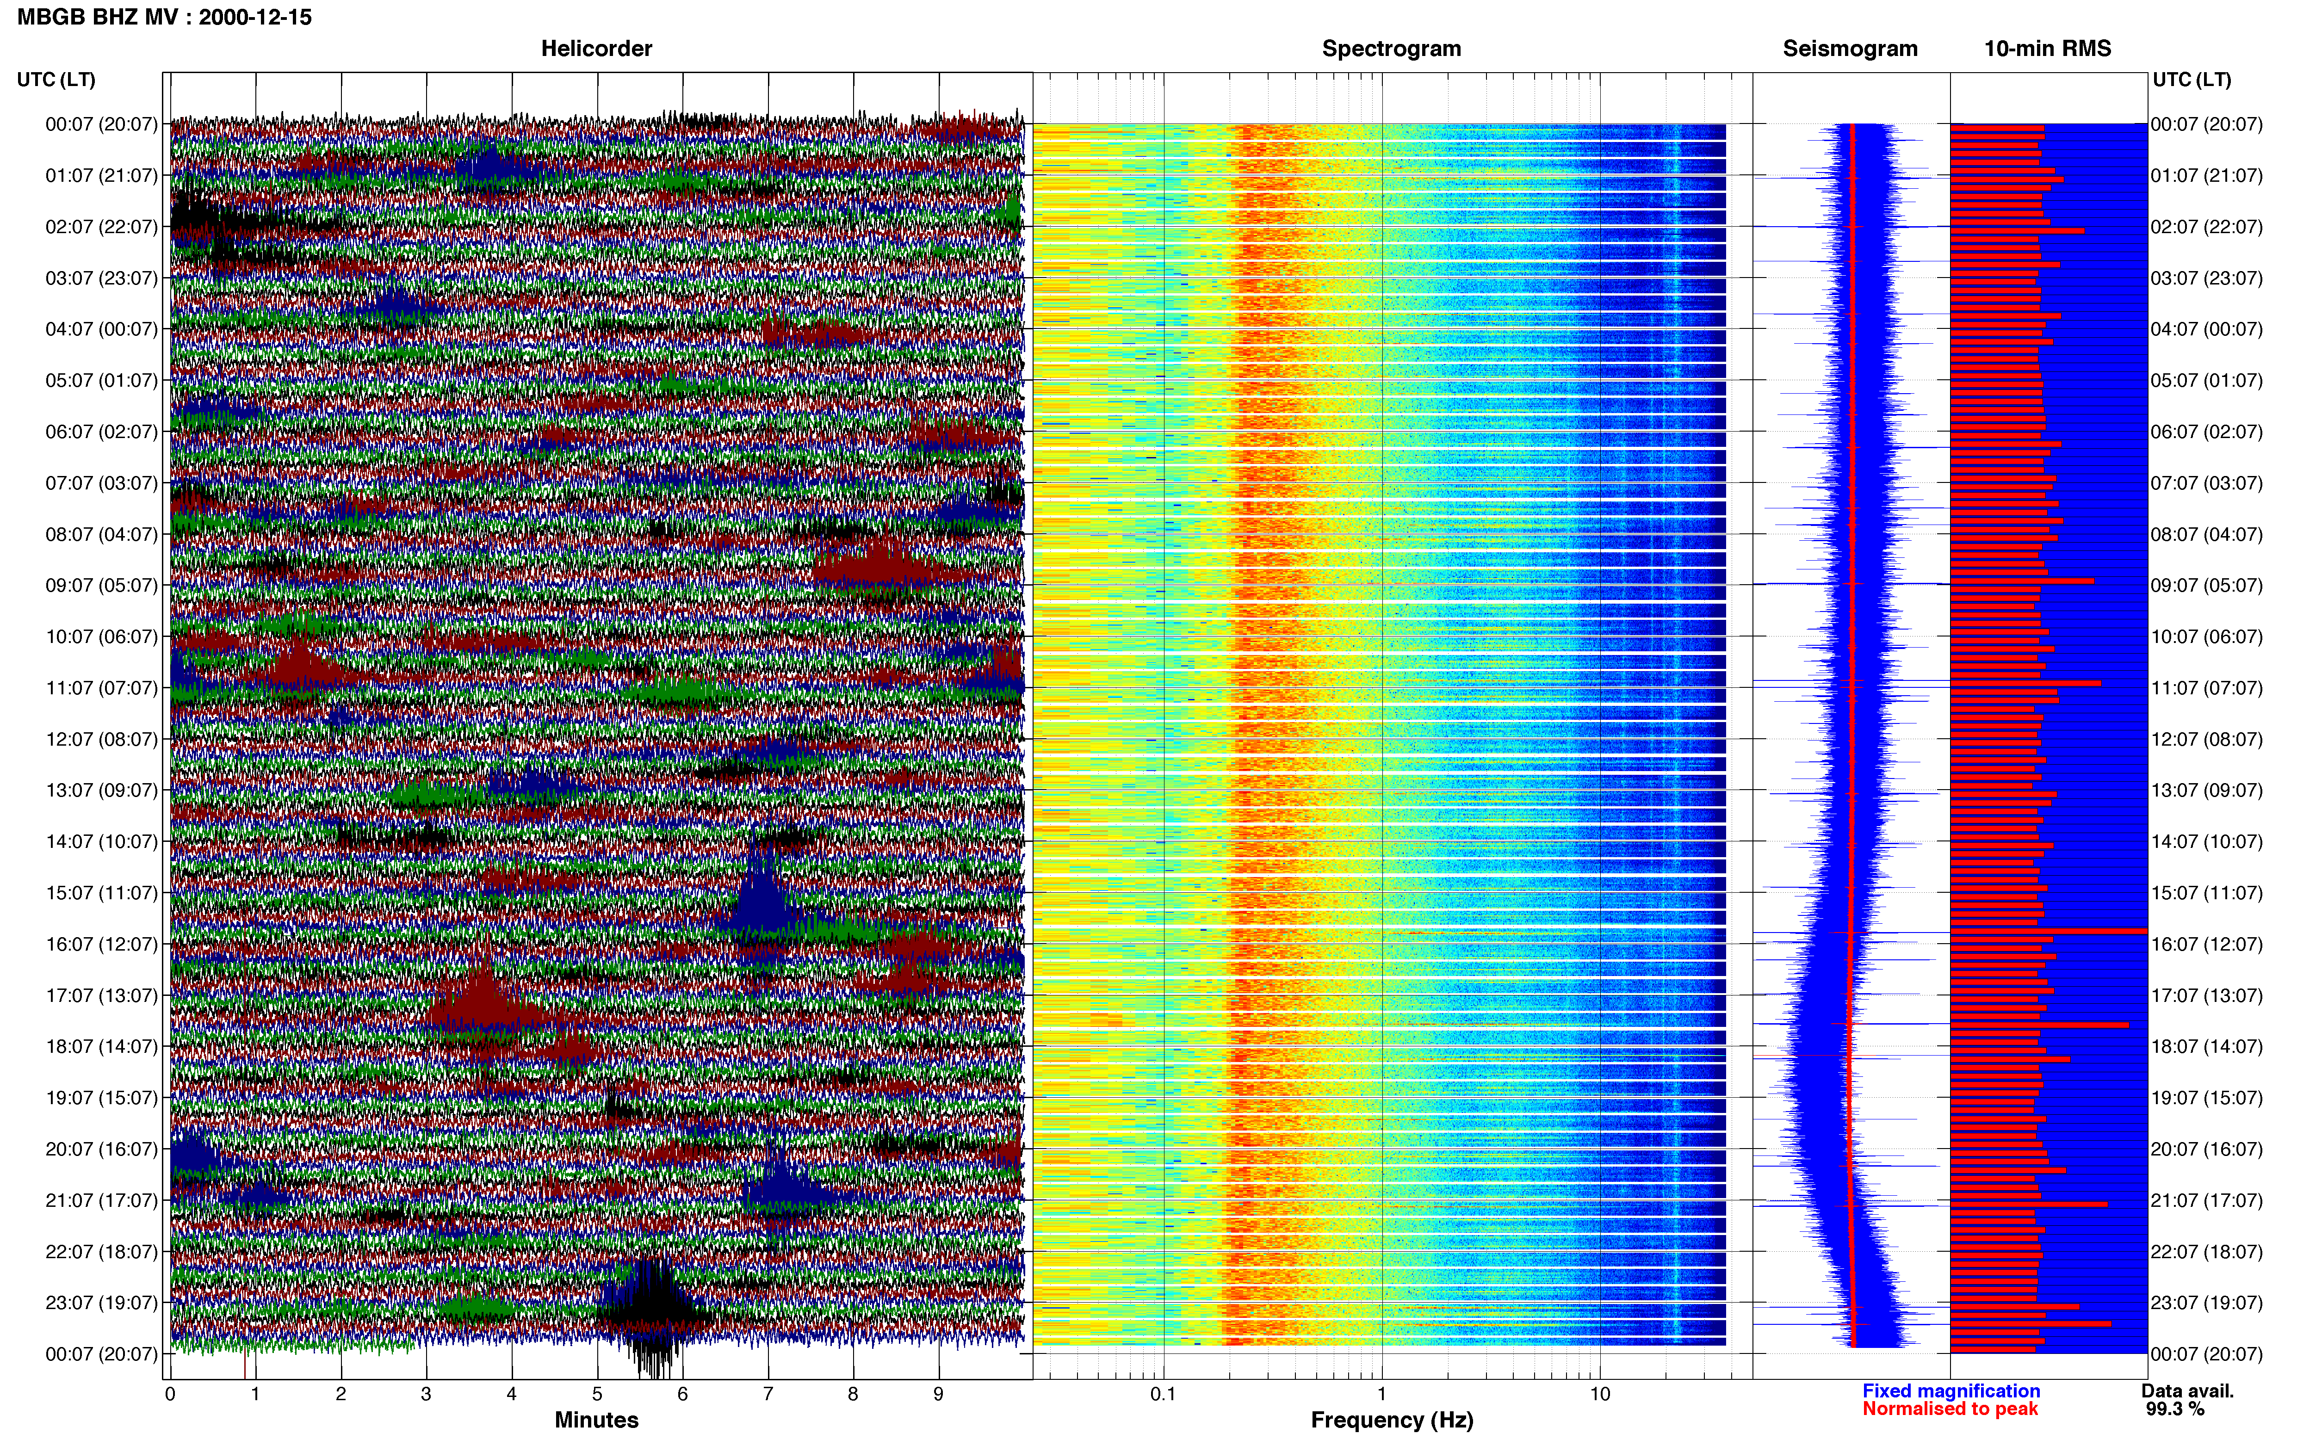2322x1452 pixels.
Task: Click the Seismogram panel heading
Action: click(x=1850, y=49)
